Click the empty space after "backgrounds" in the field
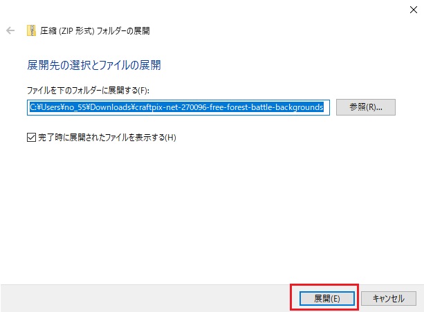 (x=326, y=107)
